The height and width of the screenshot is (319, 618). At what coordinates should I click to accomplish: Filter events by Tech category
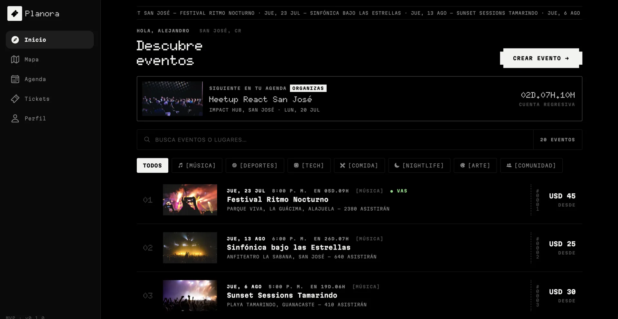click(309, 165)
